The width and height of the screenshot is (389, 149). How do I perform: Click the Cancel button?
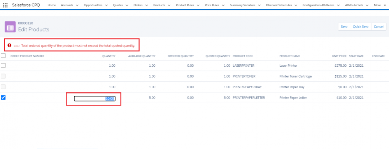[x=378, y=27]
